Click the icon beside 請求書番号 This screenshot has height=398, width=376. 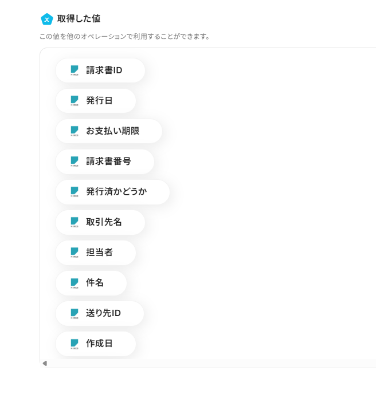coord(75,161)
